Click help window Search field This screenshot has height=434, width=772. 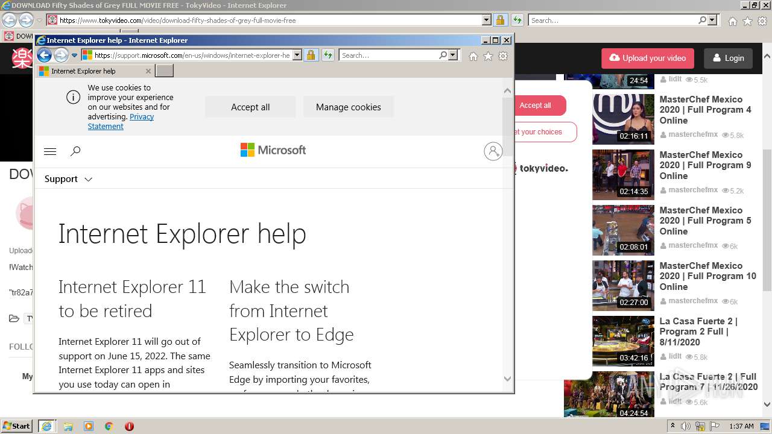[388, 55]
